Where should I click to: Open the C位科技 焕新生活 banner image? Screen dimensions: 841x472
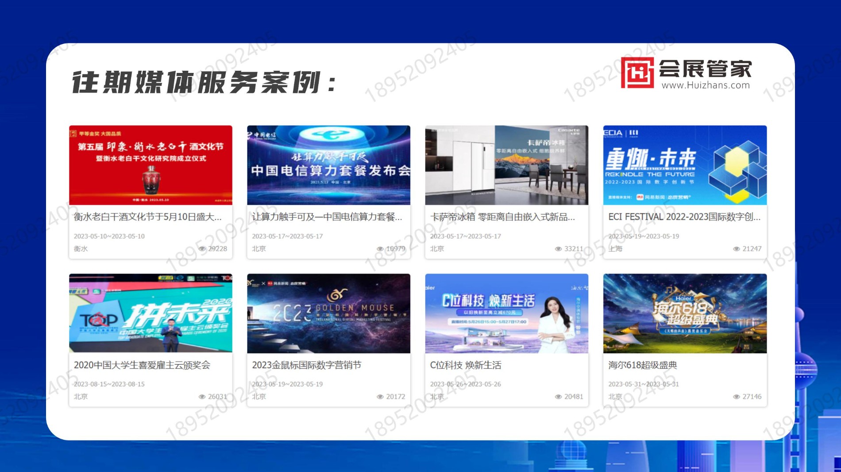[506, 313]
